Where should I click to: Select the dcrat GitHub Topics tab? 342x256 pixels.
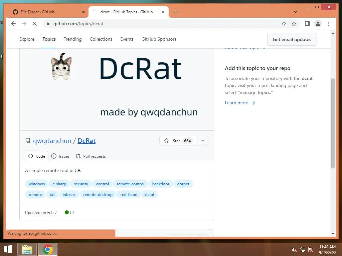[129, 12]
